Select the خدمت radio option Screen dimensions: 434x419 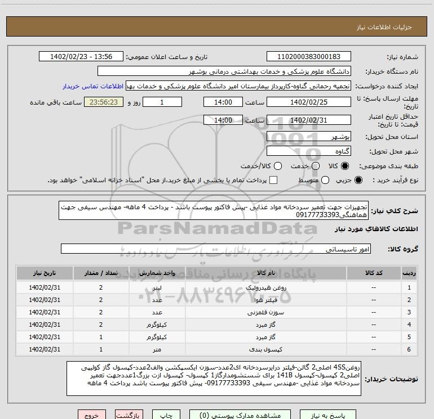point(315,166)
